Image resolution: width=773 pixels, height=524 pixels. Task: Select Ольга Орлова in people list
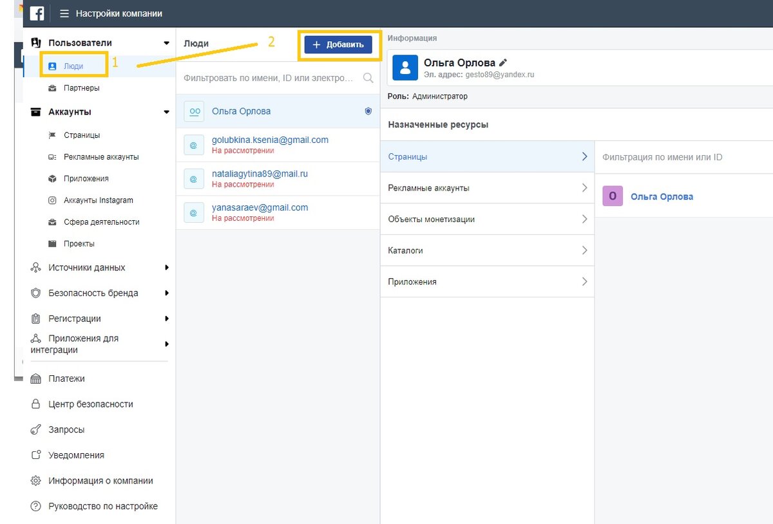tap(278, 111)
